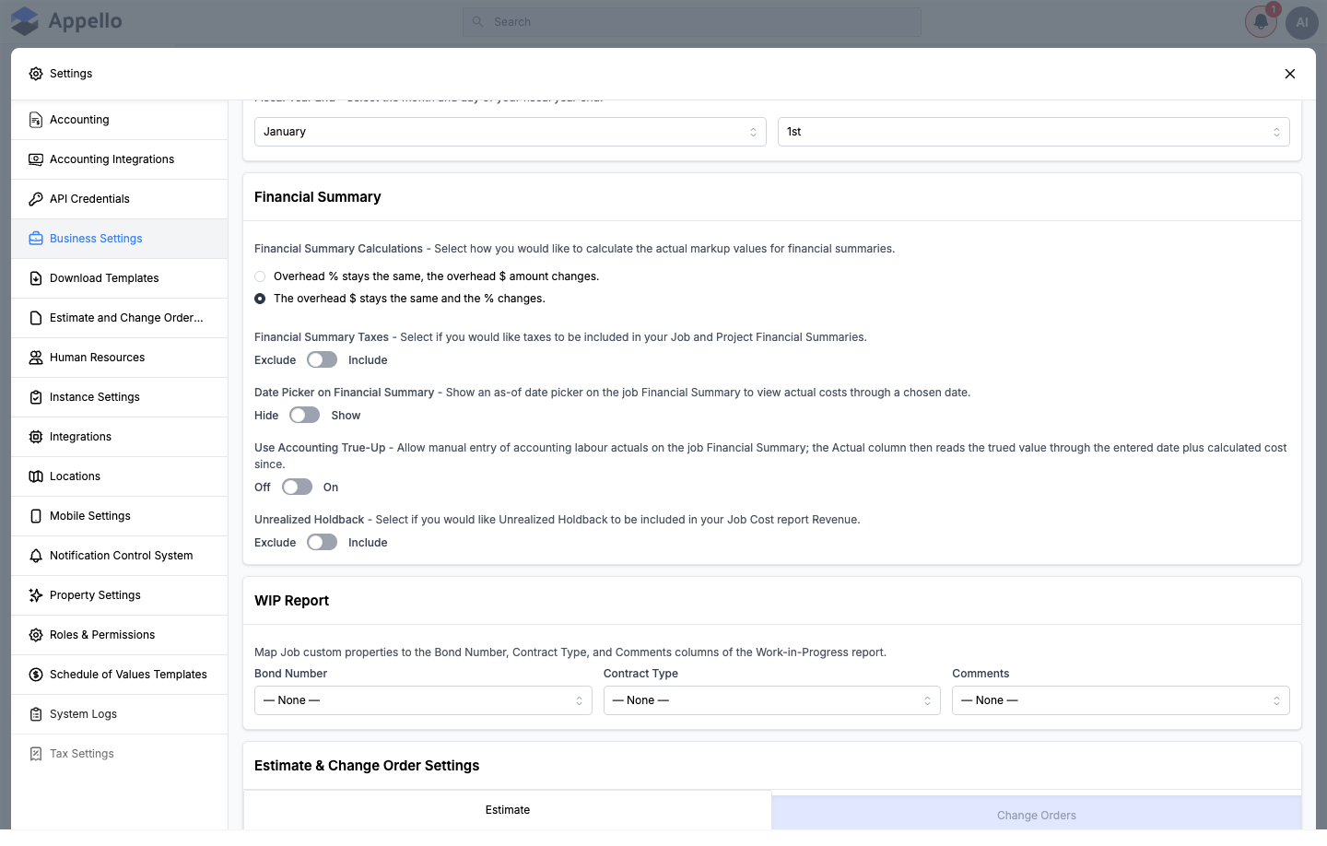
Task: Open System Logs settings page
Action: click(120, 714)
